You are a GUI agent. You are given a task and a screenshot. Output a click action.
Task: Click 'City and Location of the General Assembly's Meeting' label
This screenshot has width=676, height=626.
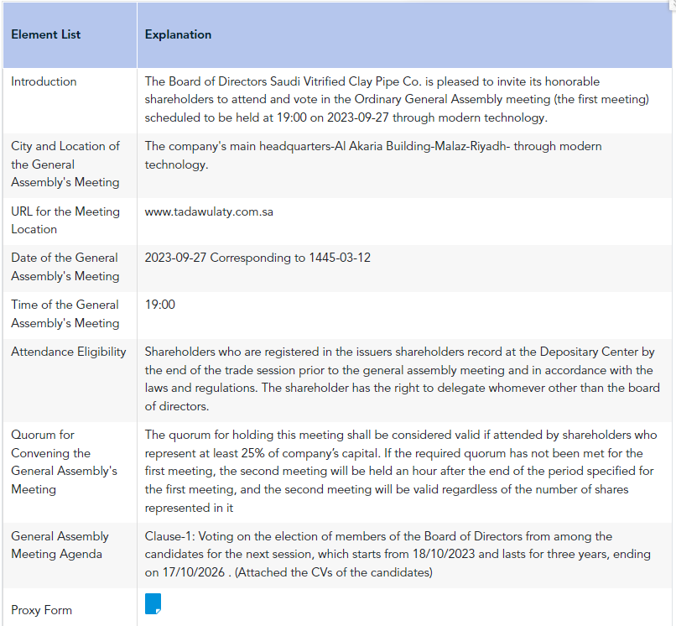pos(65,164)
